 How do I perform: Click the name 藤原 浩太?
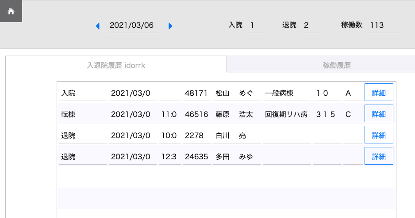(x=237, y=114)
